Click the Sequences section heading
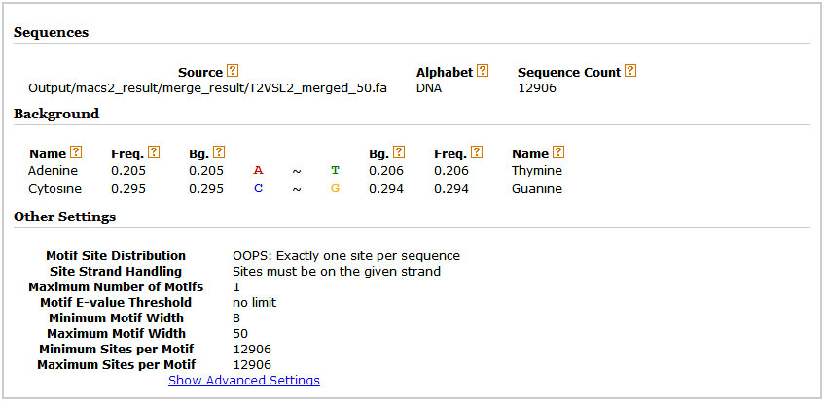This screenshot has width=827, height=401. click(x=51, y=32)
